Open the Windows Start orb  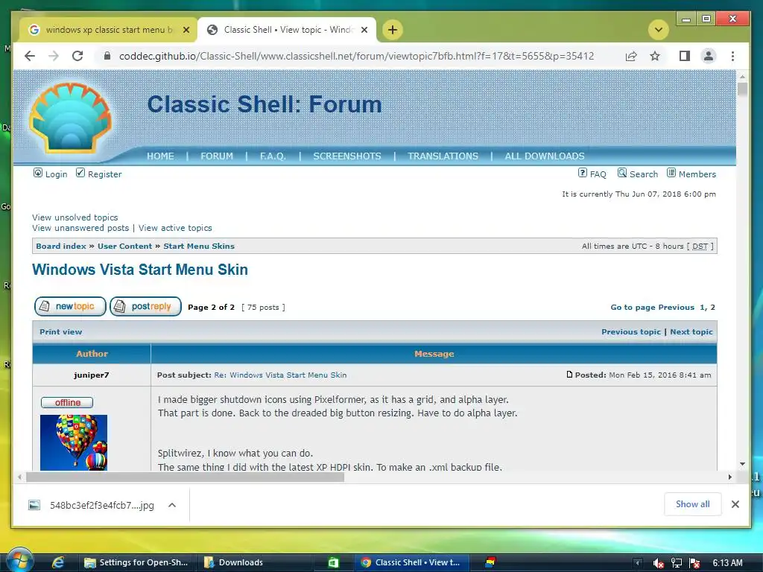tap(20, 560)
